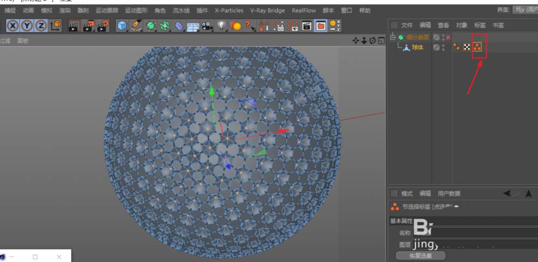Click the phong tag on sphere object
Image resolution: width=538 pixels, height=262 pixels.
coord(456,47)
